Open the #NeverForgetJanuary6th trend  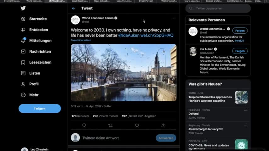(x=218, y=129)
